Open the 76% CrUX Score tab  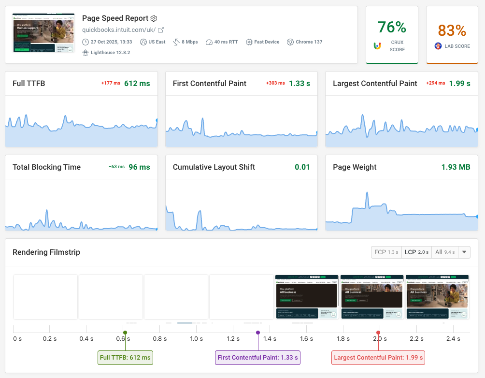[x=391, y=35]
